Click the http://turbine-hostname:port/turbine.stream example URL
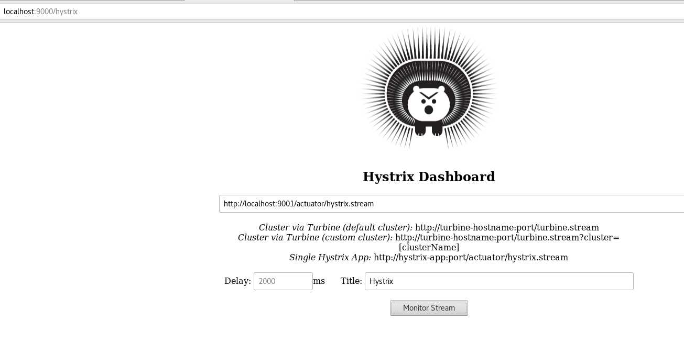 click(507, 228)
